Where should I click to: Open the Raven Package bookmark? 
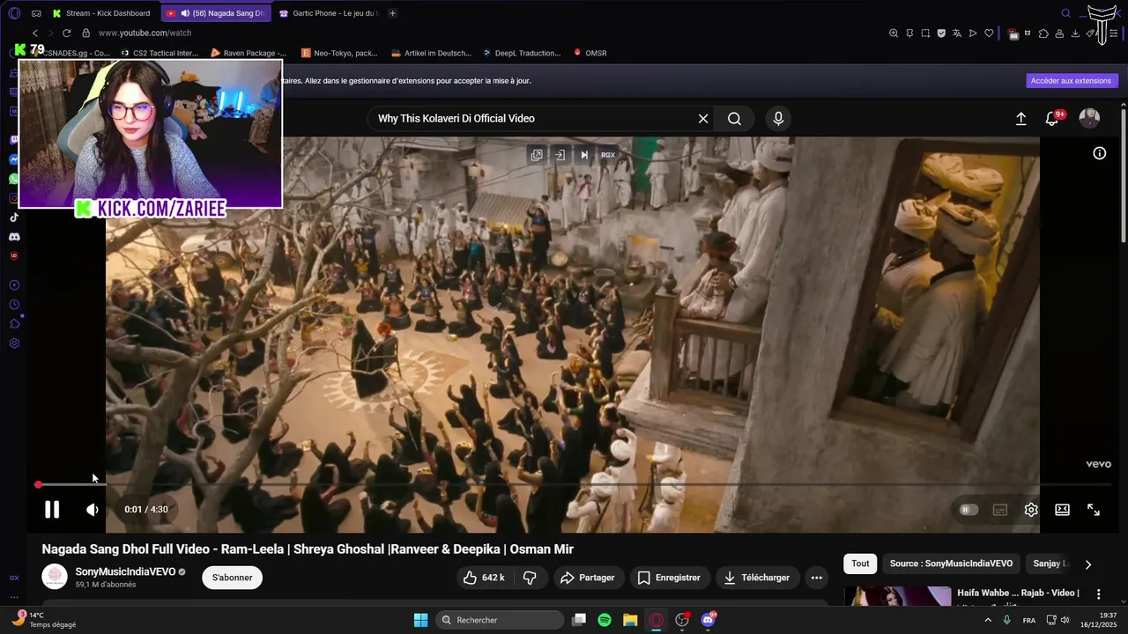(x=248, y=53)
